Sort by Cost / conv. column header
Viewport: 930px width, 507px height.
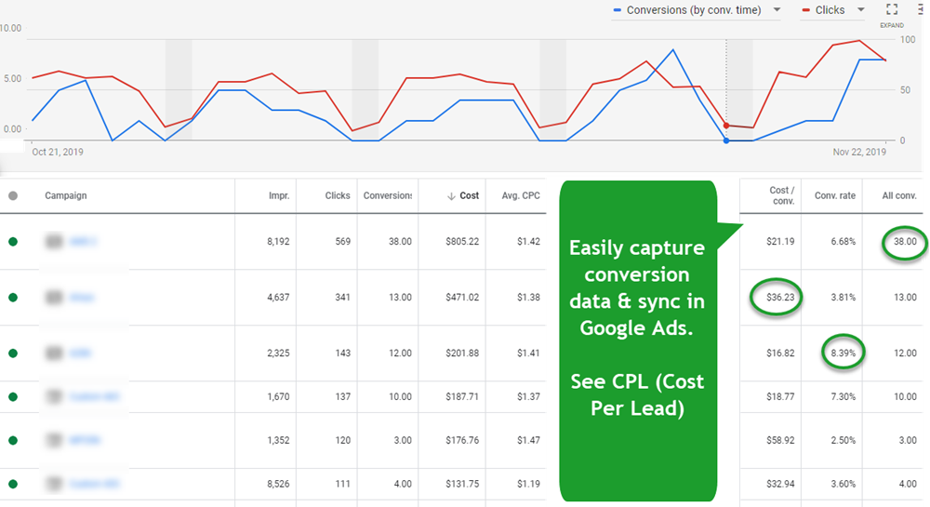click(x=782, y=195)
